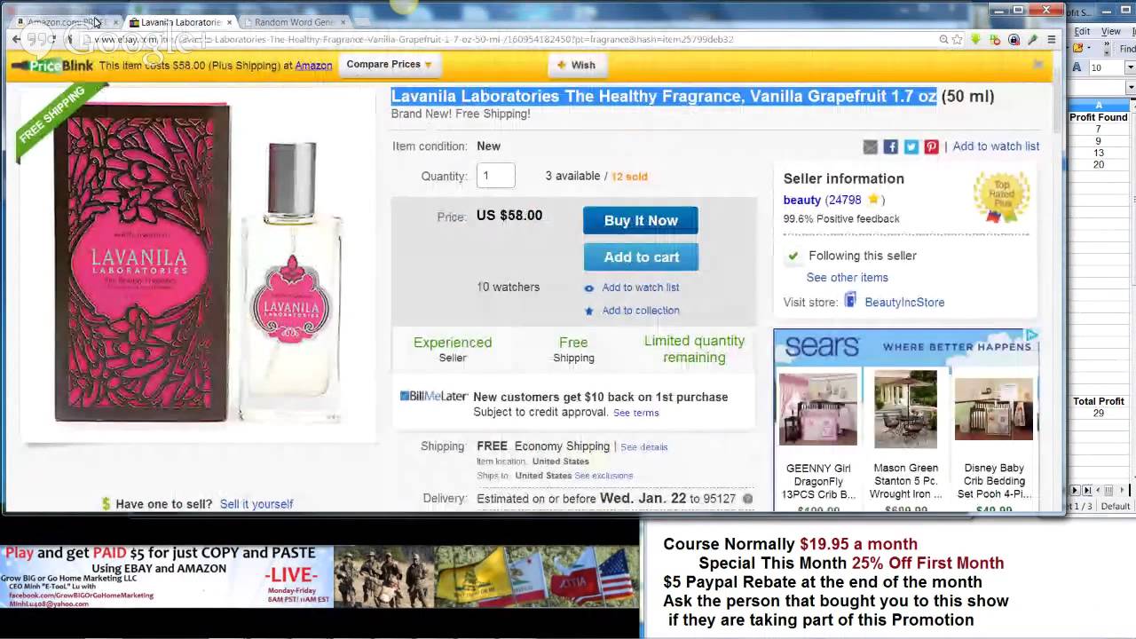Open the Mason Green Stanton wrought iron ad
Image resolution: width=1136 pixels, height=639 pixels.
pos(905,407)
